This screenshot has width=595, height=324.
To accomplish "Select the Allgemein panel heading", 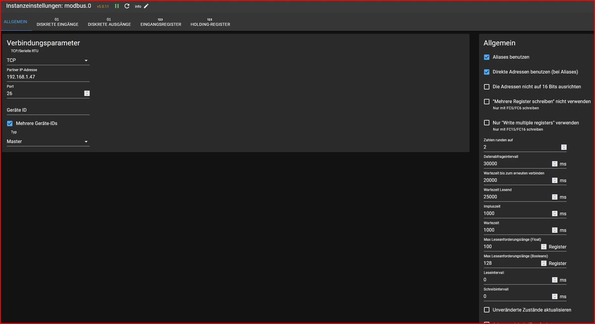I will pyautogui.click(x=499, y=43).
